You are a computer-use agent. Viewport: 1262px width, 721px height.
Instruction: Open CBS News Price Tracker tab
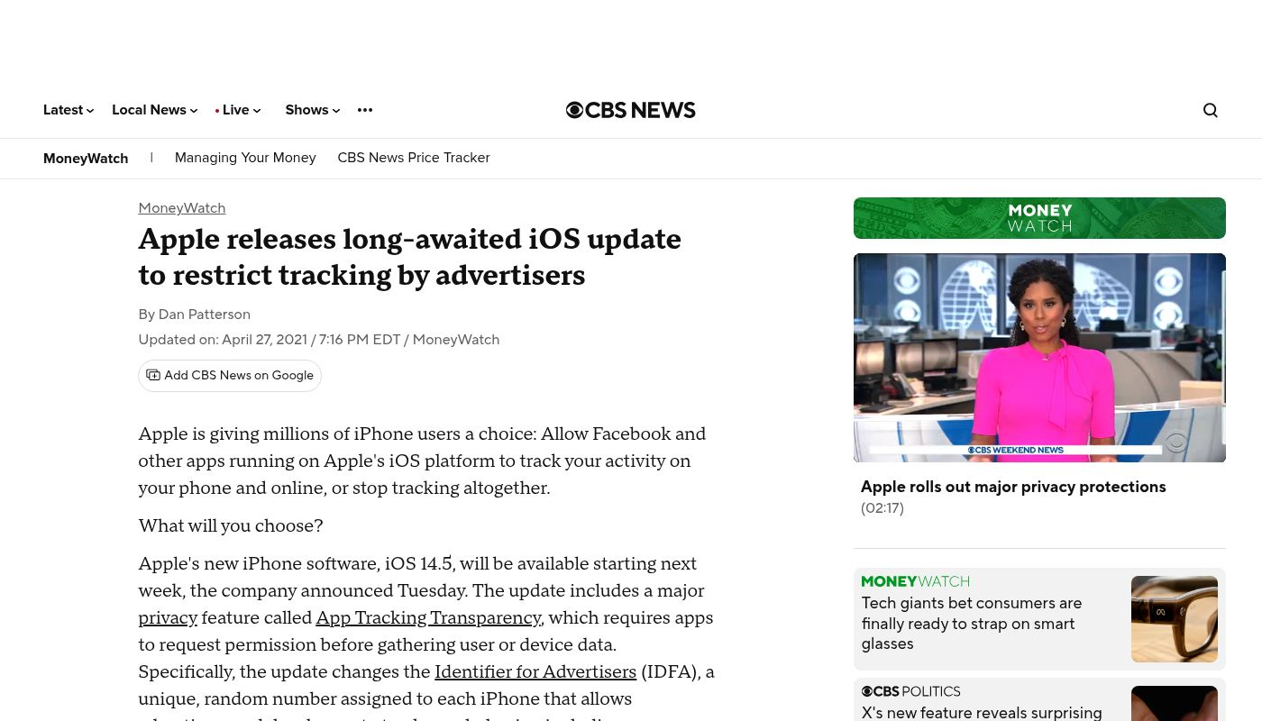(x=413, y=158)
